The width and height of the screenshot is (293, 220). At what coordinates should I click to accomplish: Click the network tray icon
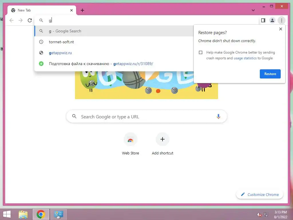tap(266, 215)
